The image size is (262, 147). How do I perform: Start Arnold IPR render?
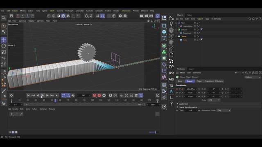tap(171, 73)
